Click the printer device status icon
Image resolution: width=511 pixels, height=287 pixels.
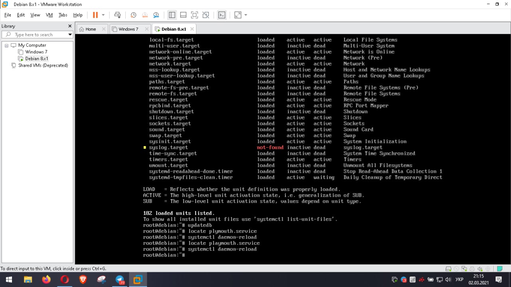tap(472, 269)
